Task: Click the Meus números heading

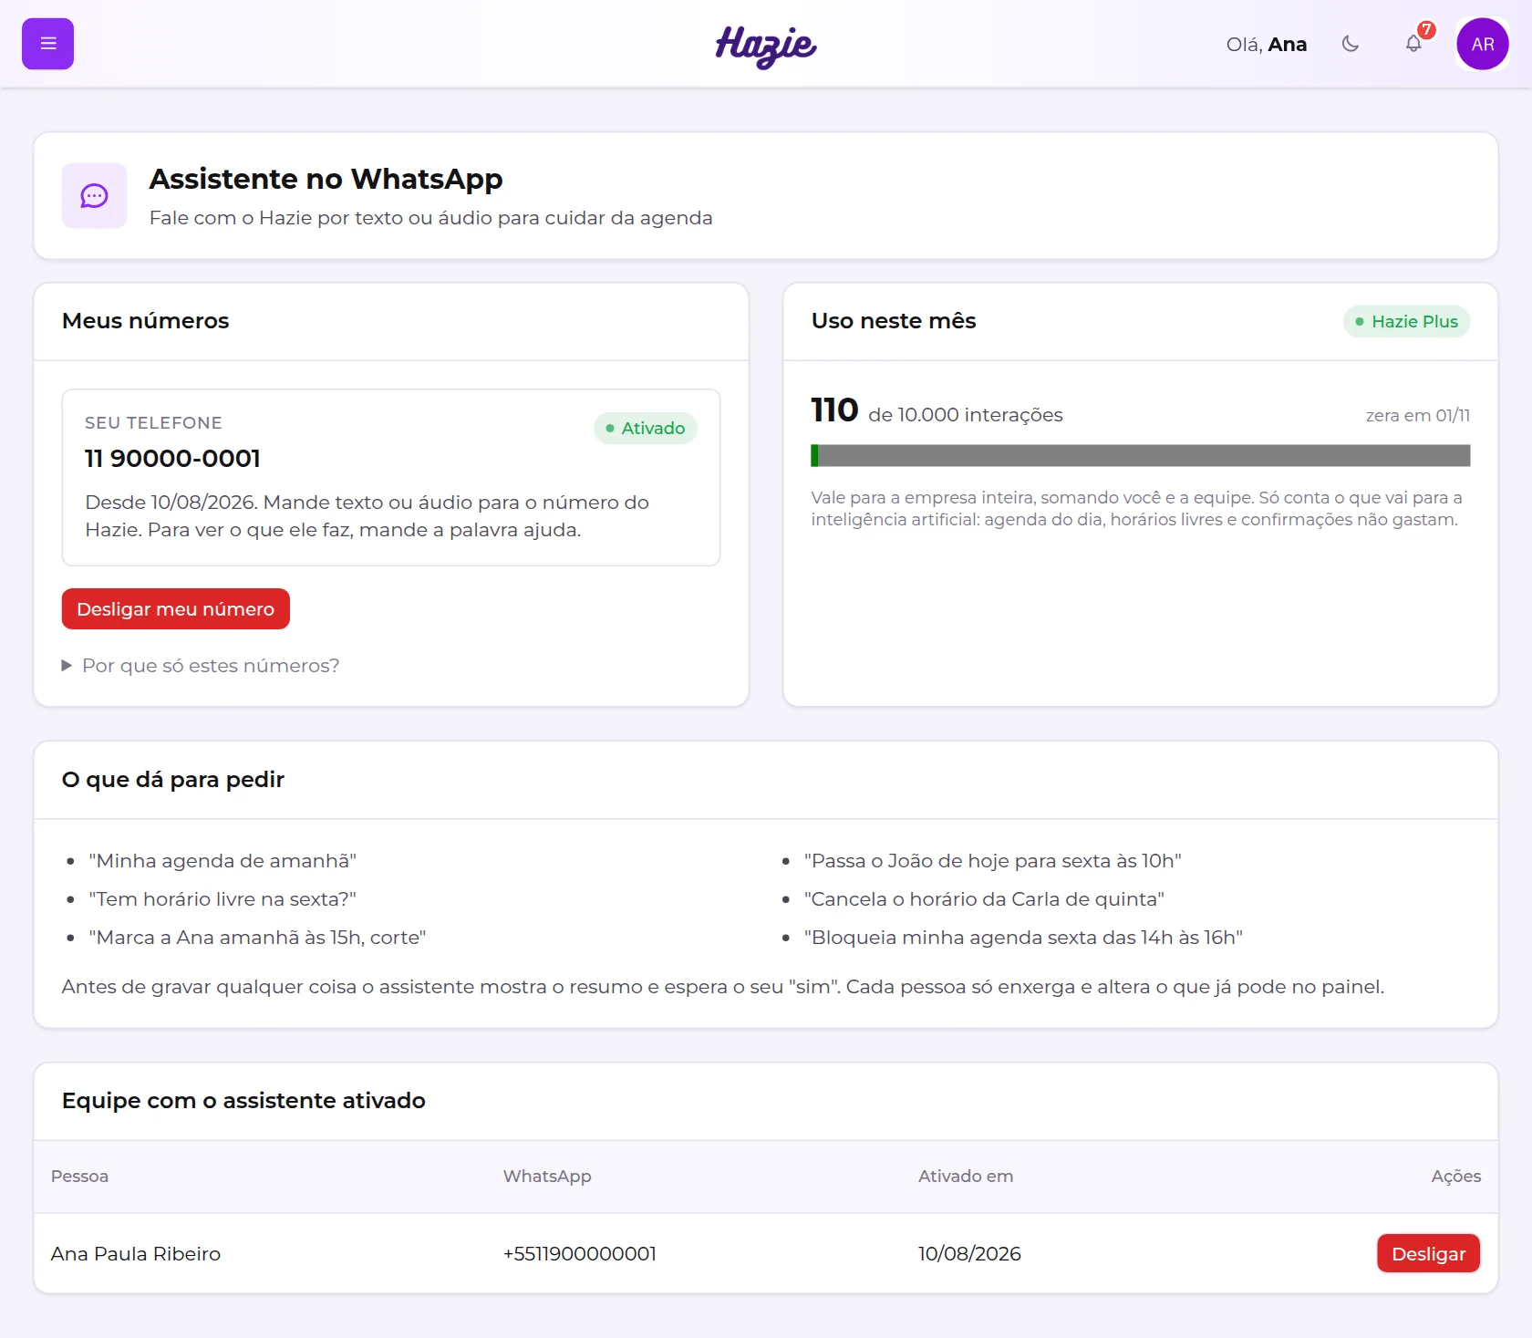Action: click(x=146, y=321)
